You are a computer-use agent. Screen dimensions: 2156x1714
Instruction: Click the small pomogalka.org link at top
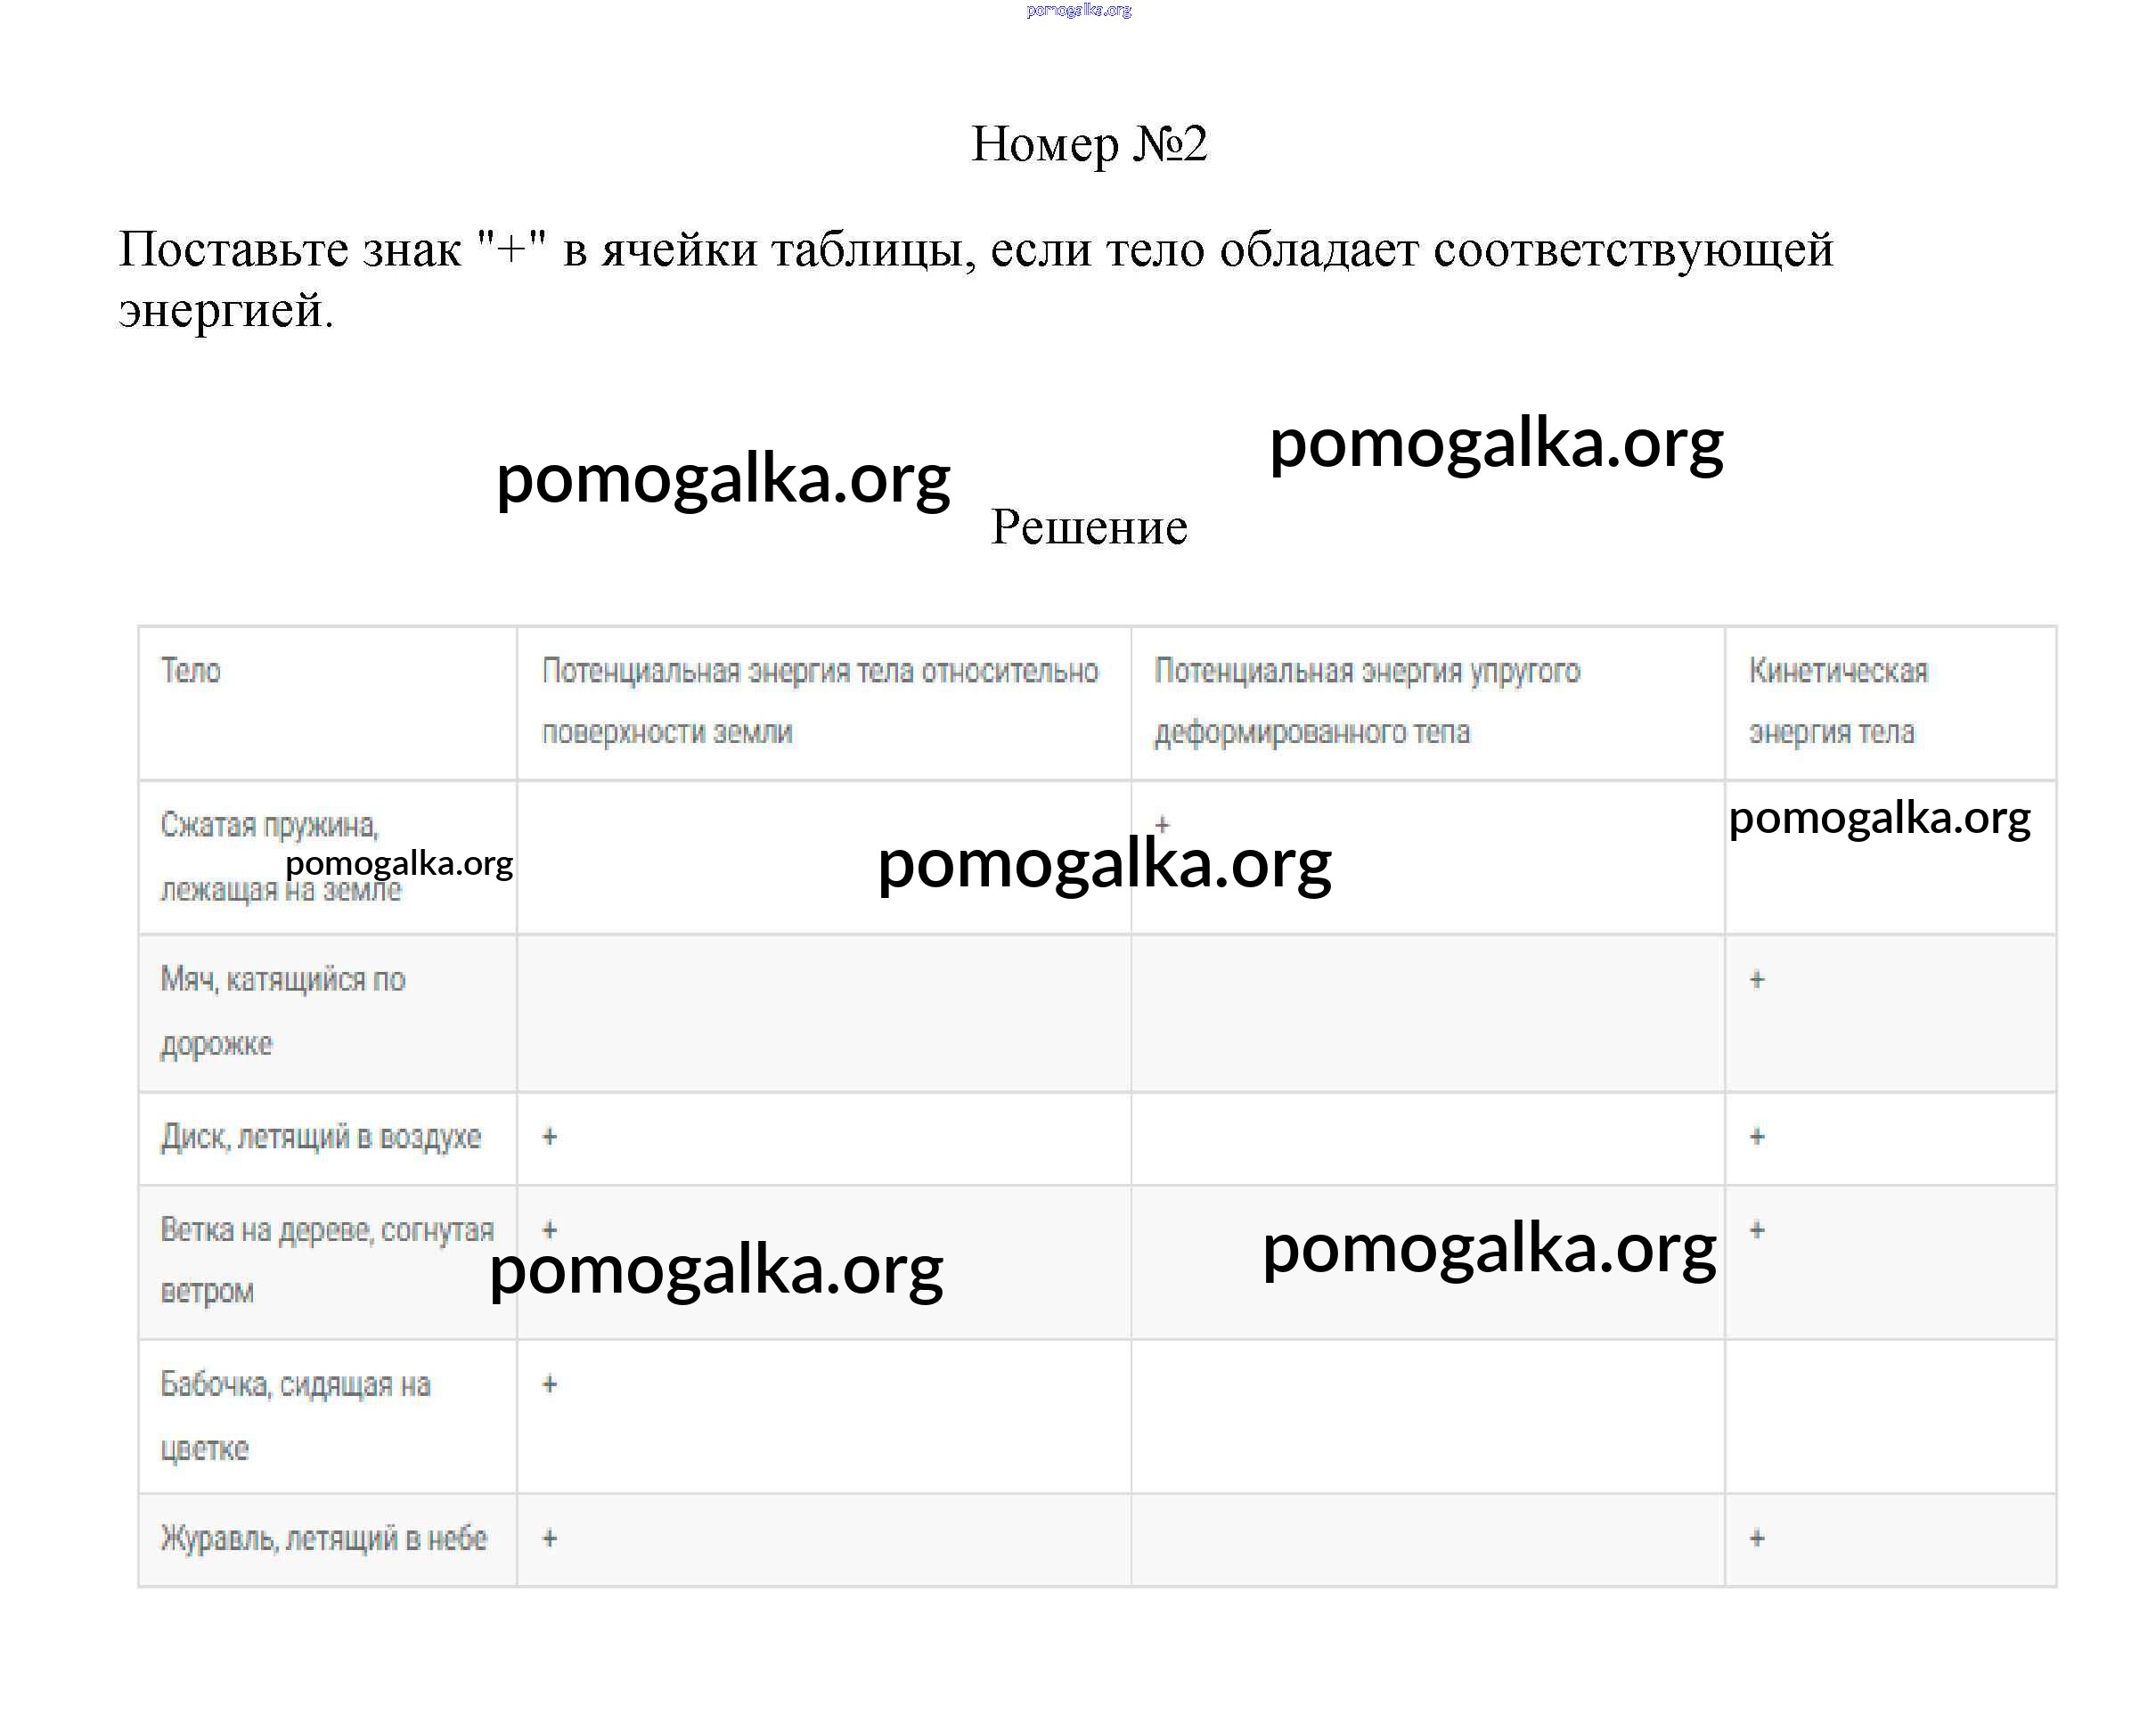[x=1078, y=10]
